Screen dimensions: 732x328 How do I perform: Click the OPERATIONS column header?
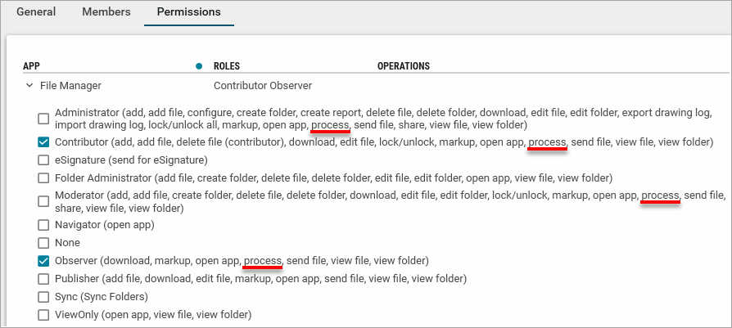[x=403, y=66]
